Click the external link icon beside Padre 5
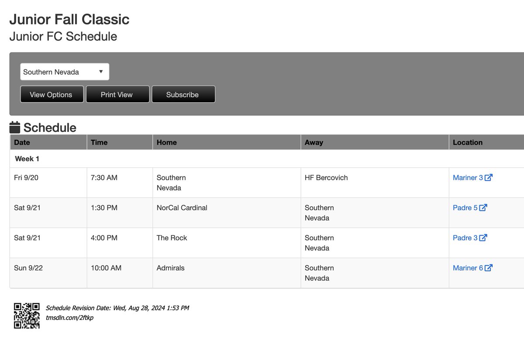Screen dimensions: 524x339 tap(483, 208)
